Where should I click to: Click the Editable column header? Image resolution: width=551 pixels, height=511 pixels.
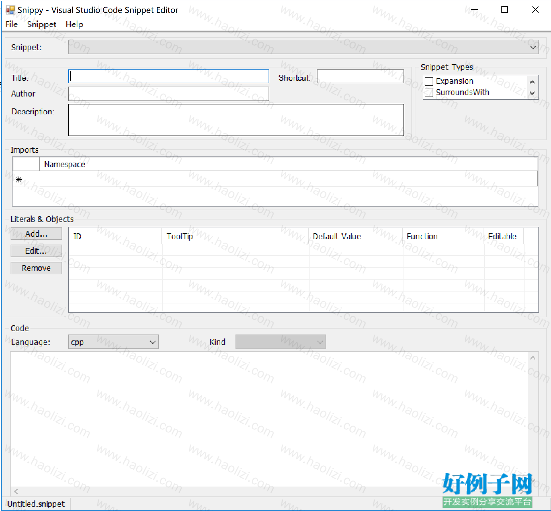pos(504,236)
